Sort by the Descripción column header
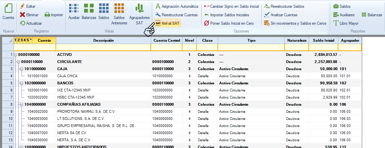Viewport: 385px width, 148px height. click(x=103, y=40)
